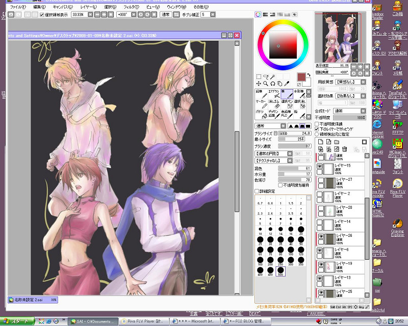Image resolution: width=408 pixels, height=326 pixels.
Task: Enable 不透明度保護 preserve opacity checkbox
Action: (x=317, y=124)
